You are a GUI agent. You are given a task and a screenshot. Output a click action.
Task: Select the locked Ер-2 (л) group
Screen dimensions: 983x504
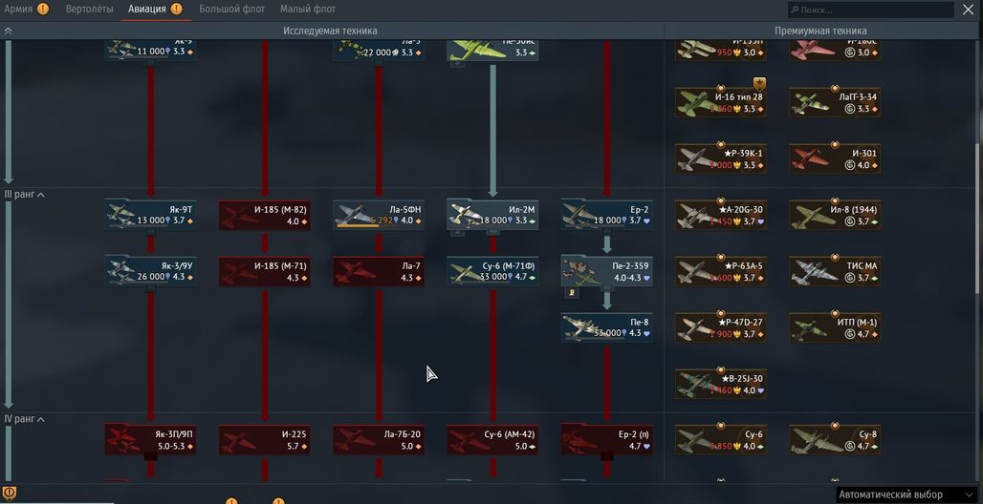coord(607,439)
